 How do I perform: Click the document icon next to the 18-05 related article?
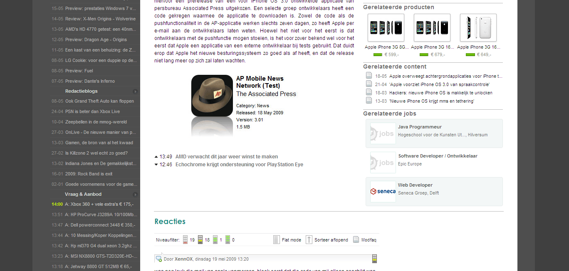tap(369, 76)
